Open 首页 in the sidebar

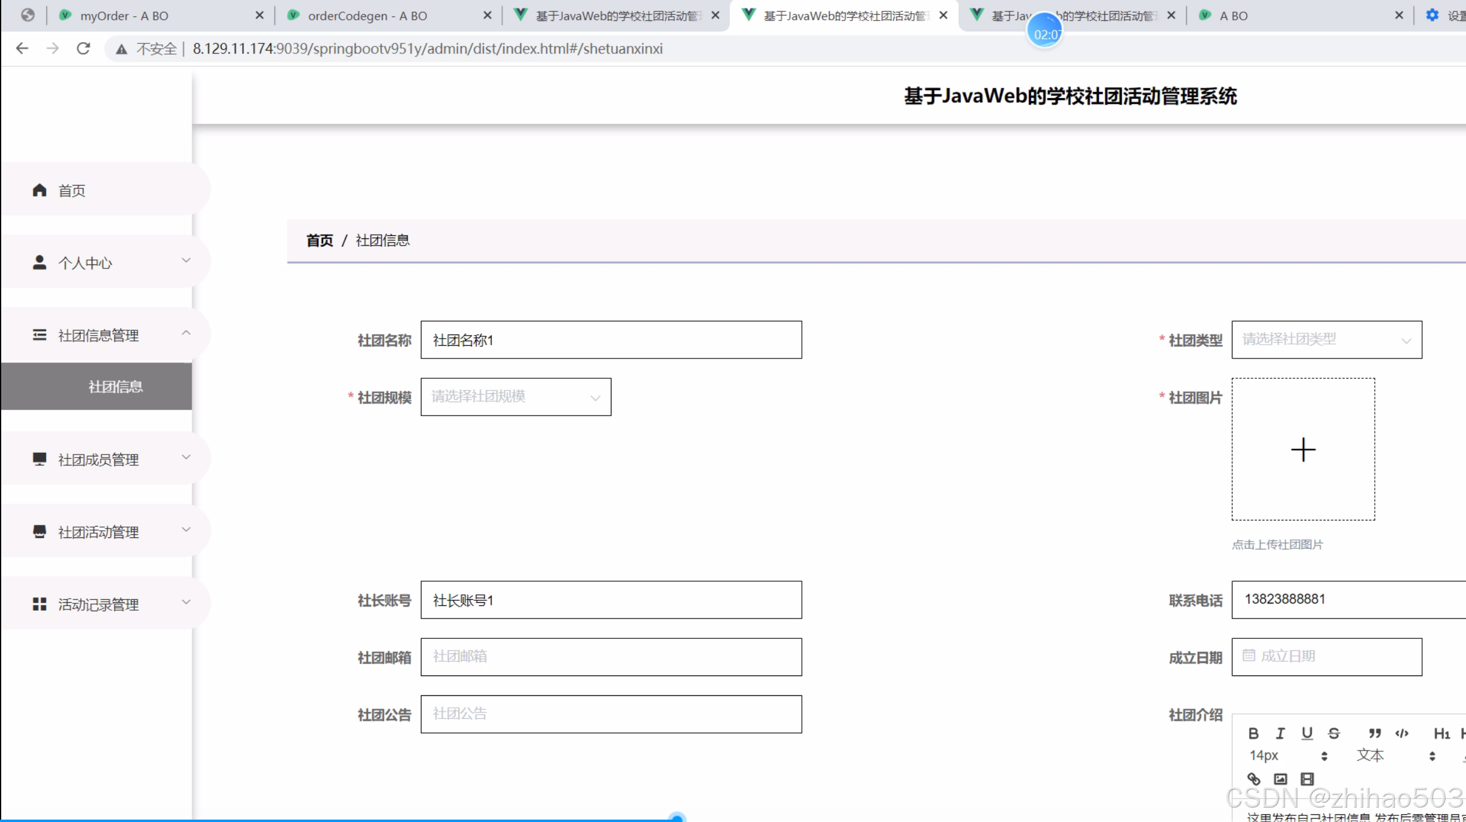click(x=71, y=190)
